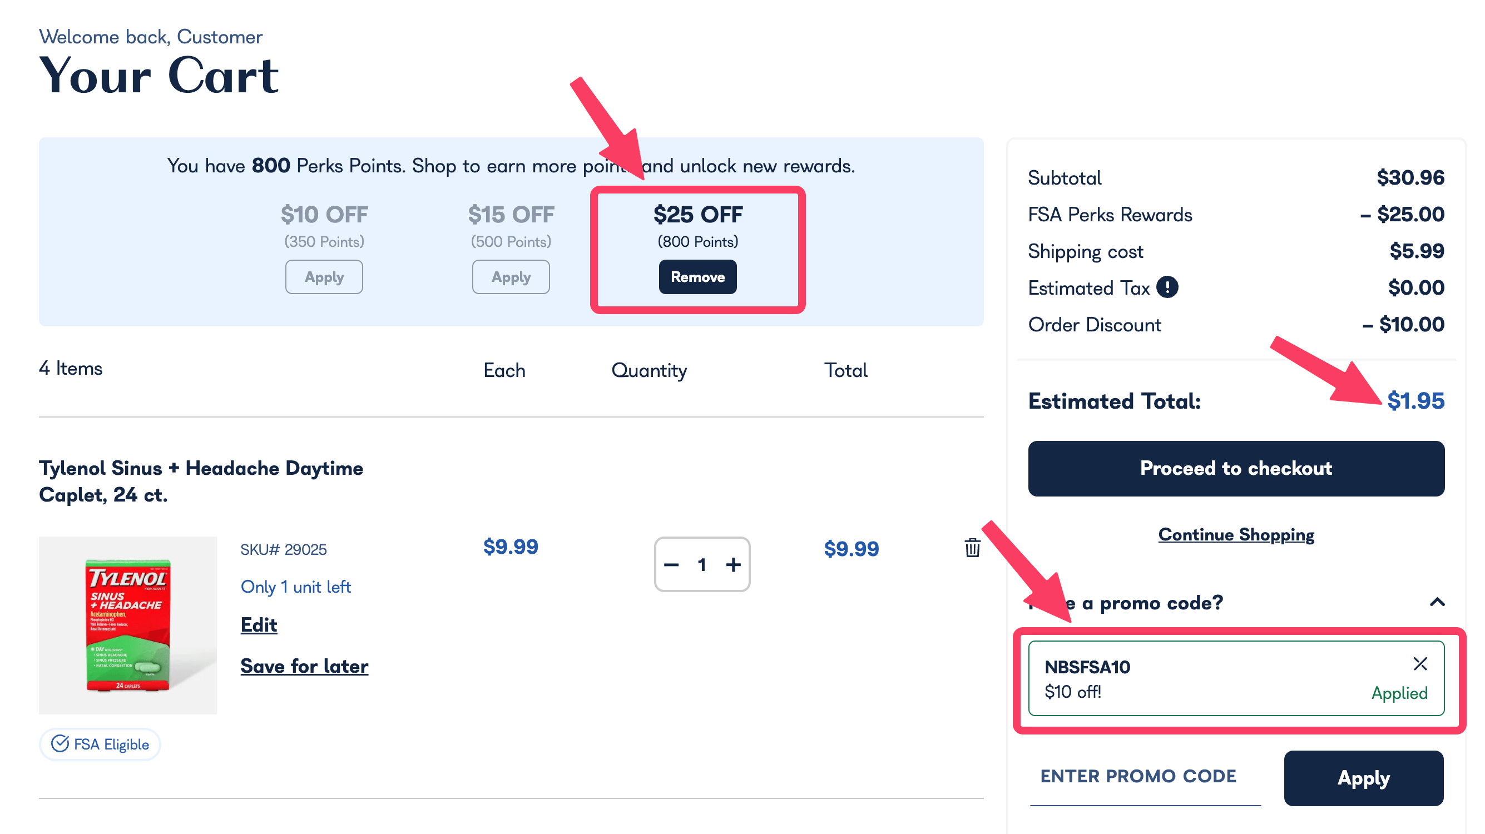Screen dimensions: 1485x834
Task: Delete Tylenol item with trash icon
Action: point(972,548)
